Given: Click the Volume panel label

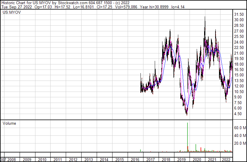Looking at the screenshot, I should tap(9, 123).
